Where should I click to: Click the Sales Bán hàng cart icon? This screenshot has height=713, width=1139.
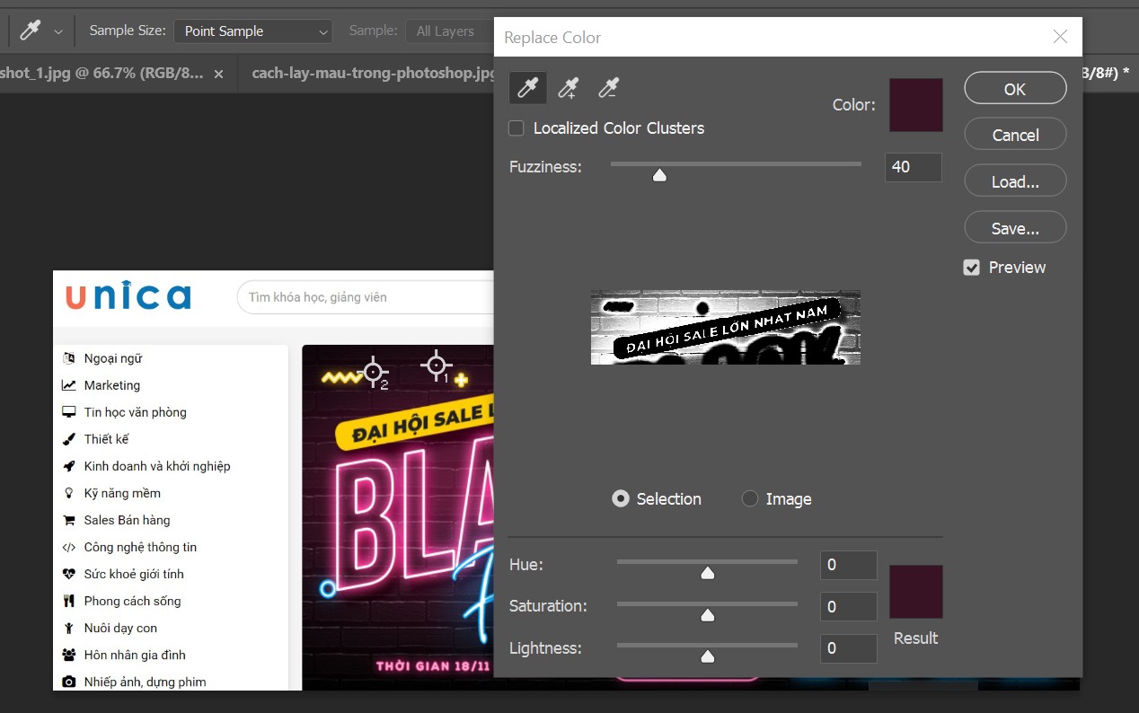click(x=68, y=520)
